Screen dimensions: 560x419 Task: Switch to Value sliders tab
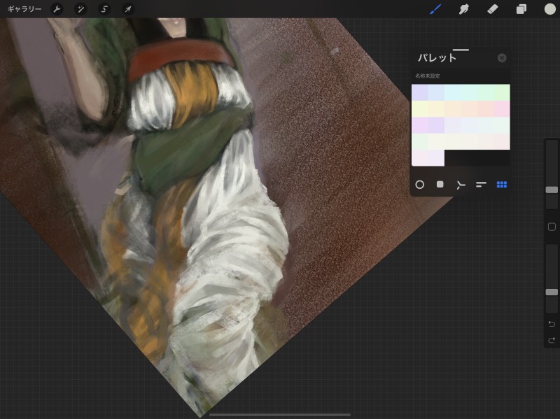point(481,185)
